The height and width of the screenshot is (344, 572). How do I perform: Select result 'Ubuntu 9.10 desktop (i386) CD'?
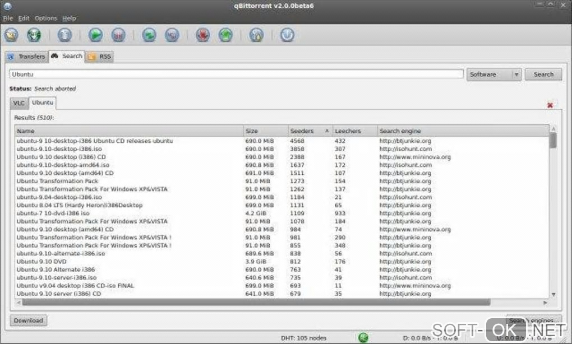click(x=282, y=157)
